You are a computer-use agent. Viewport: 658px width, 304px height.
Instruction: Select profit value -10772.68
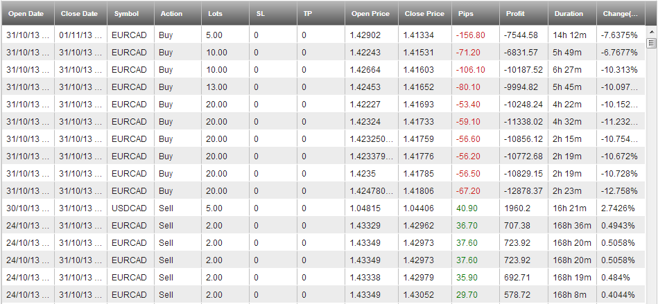click(523, 156)
